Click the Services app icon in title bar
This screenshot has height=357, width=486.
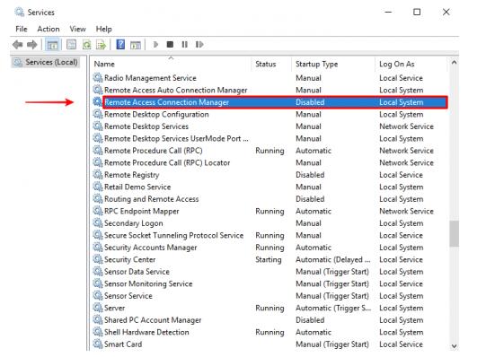(x=19, y=12)
